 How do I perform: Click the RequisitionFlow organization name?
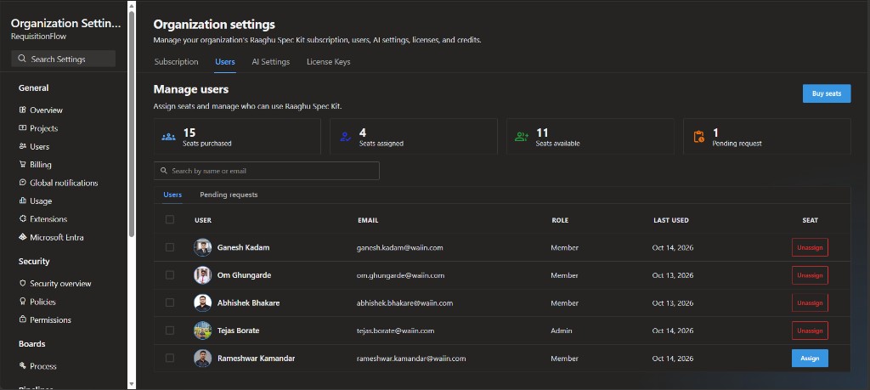point(39,37)
